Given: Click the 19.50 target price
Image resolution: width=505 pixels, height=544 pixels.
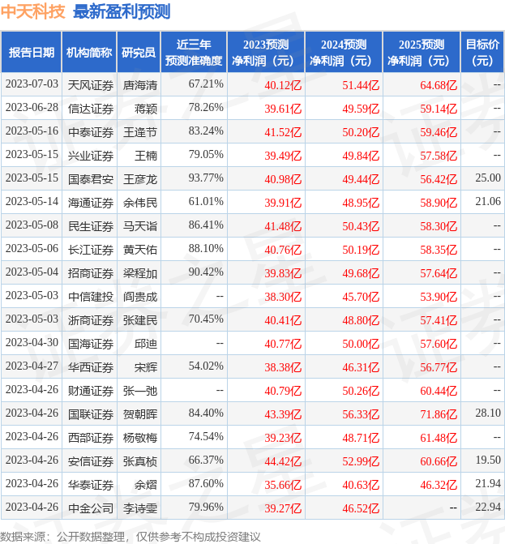Looking at the screenshot, I should point(488,460).
